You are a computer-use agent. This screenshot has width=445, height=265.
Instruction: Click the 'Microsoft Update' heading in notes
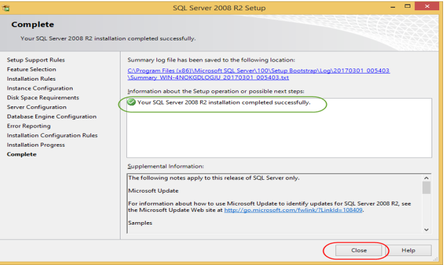point(153,191)
